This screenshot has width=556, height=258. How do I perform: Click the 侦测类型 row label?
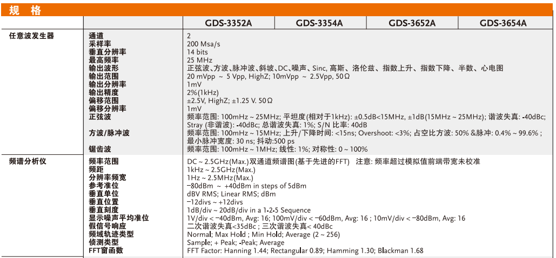point(104,243)
